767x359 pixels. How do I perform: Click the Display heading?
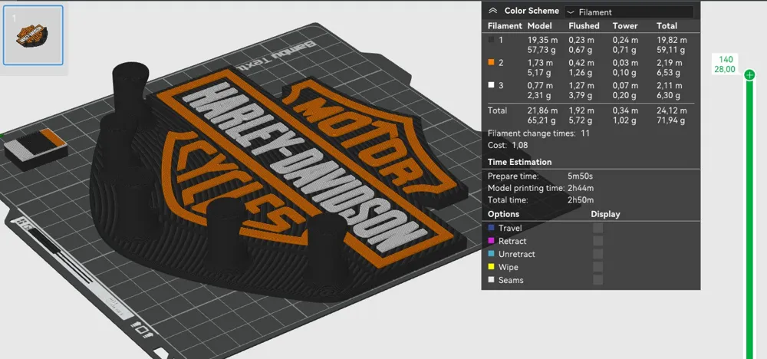click(605, 214)
